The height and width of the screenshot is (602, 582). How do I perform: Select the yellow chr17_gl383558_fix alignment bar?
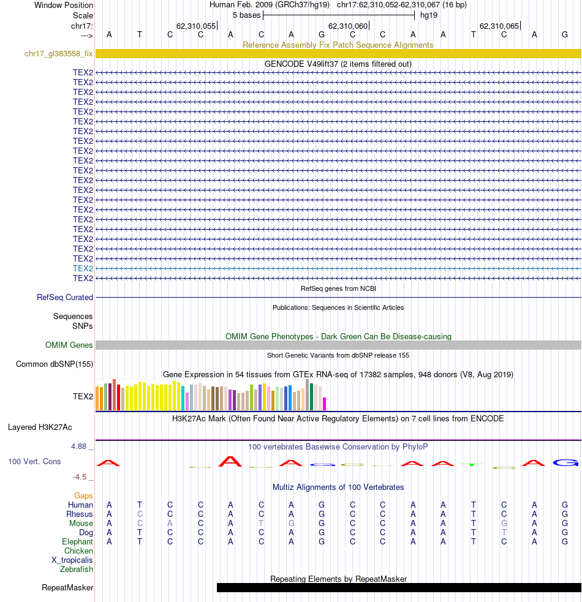pos(338,54)
